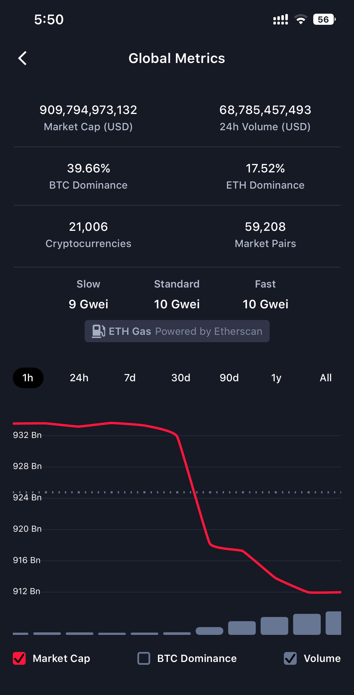
Task: Switch to the 90d chart range
Action: pyautogui.click(x=229, y=378)
